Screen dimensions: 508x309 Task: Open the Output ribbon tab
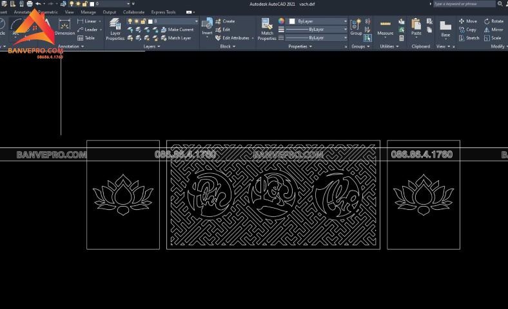(x=109, y=12)
